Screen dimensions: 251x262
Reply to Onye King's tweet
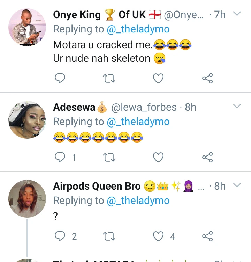pos(60,79)
